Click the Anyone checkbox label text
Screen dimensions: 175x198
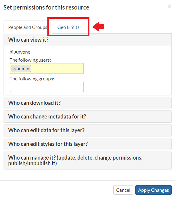22,52
